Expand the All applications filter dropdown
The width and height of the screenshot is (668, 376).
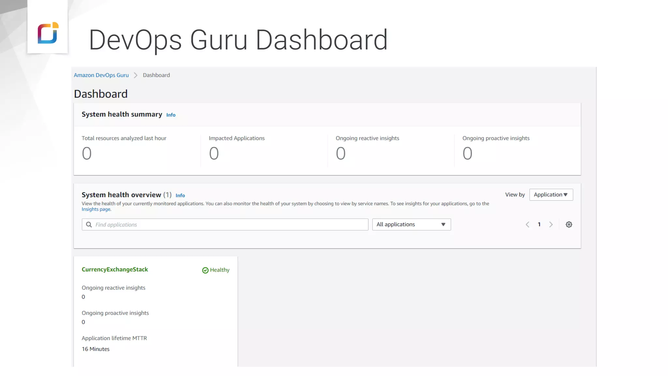(411, 225)
